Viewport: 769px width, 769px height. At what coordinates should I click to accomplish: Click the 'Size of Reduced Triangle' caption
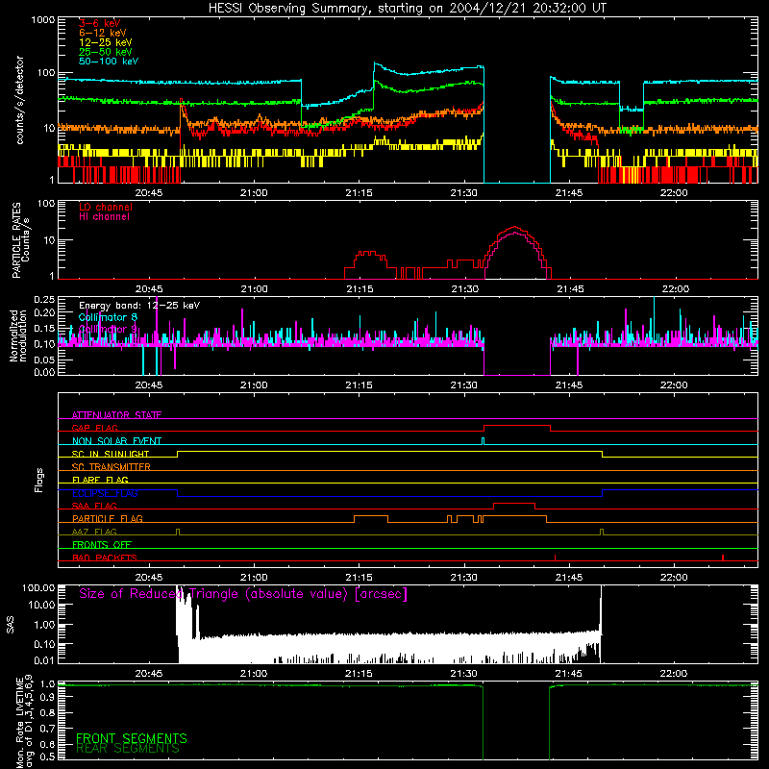click(x=243, y=594)
